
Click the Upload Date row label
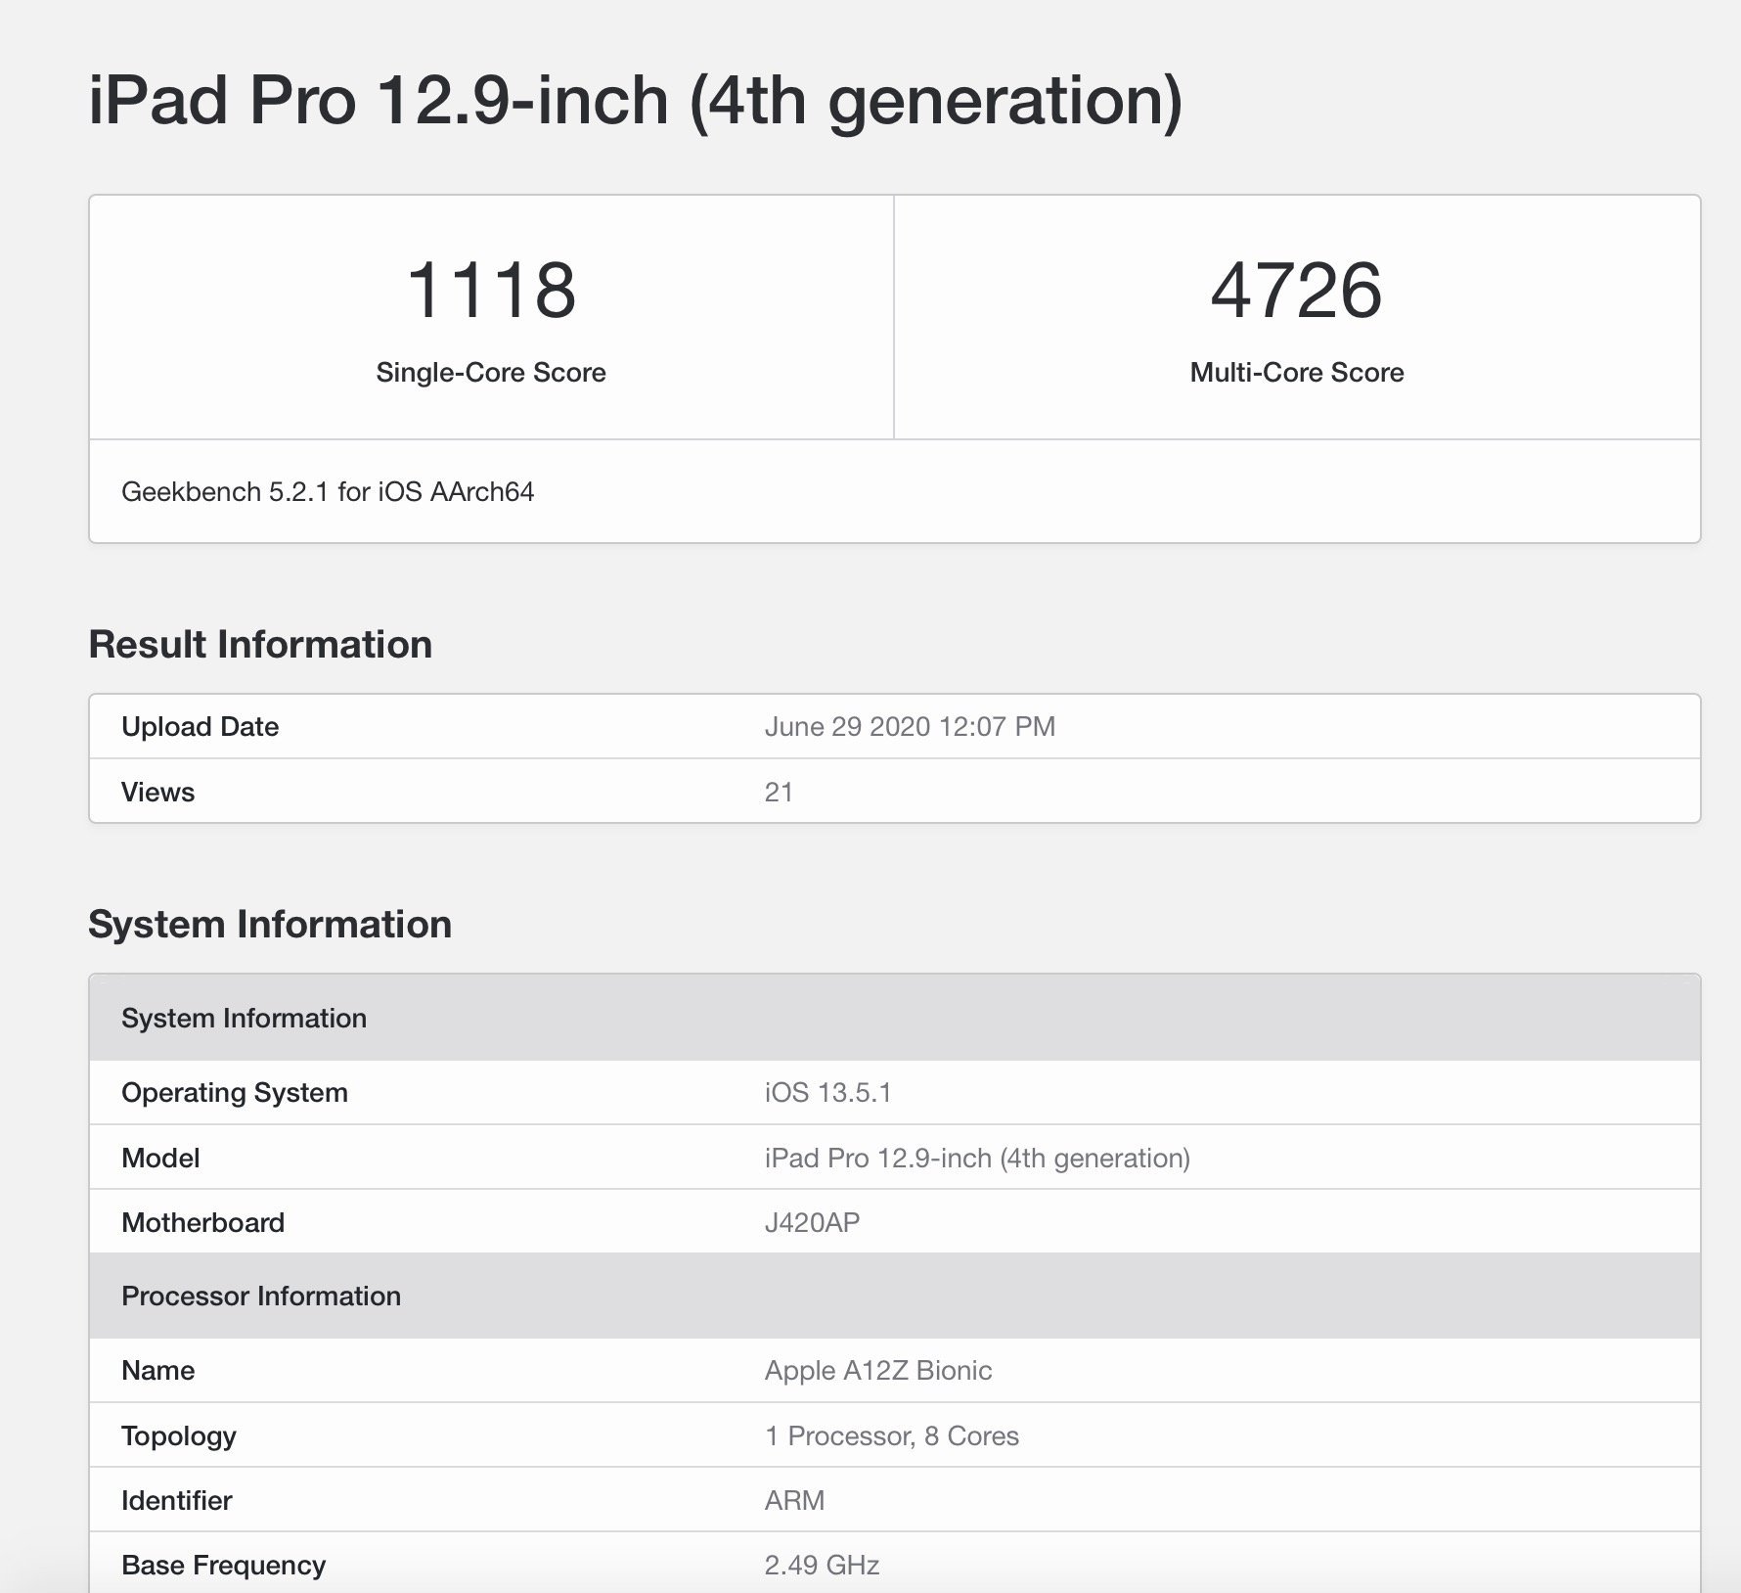point(201,727)
